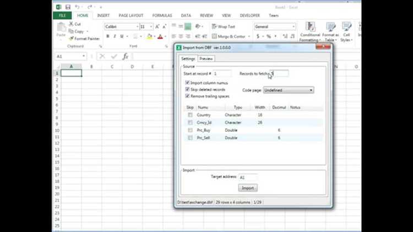
Task: Switch to the Preview tab in dialog
Action: [206, 58]
